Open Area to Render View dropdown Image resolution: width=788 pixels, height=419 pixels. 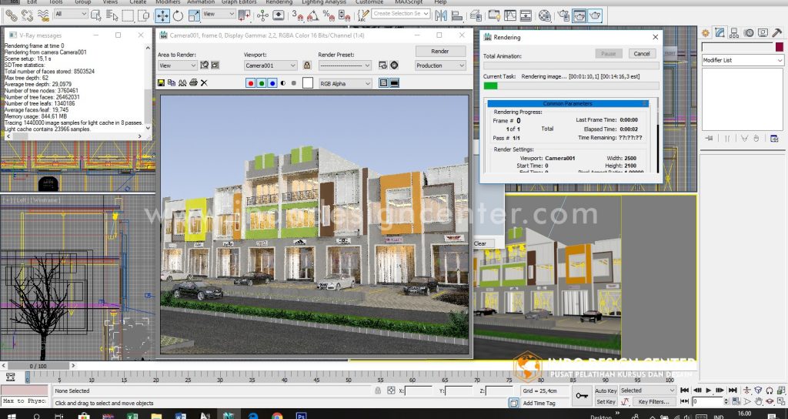[178, 65]
